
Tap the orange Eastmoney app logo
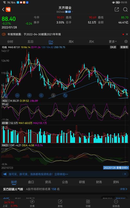tap(8, 9)
